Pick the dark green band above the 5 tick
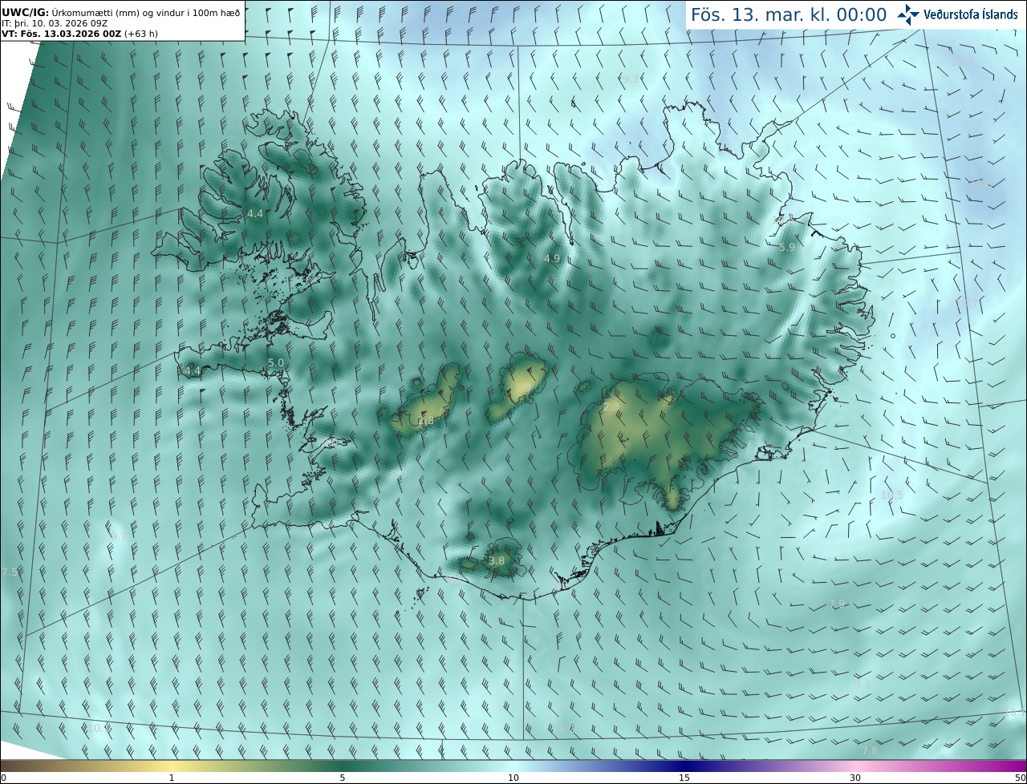Screen dimensions: 1027x784 tap(343, 766)
